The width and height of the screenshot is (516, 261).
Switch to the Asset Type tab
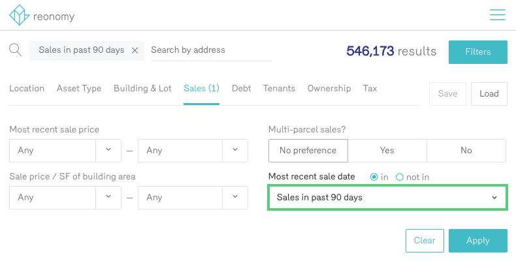point(79,88)
